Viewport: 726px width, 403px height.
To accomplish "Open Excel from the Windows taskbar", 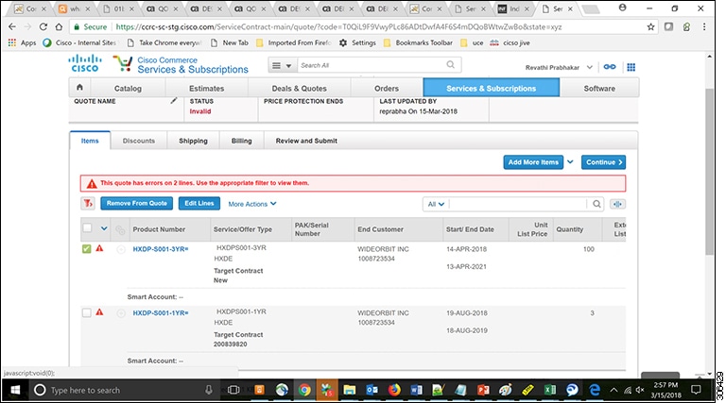I will point(549,390).
